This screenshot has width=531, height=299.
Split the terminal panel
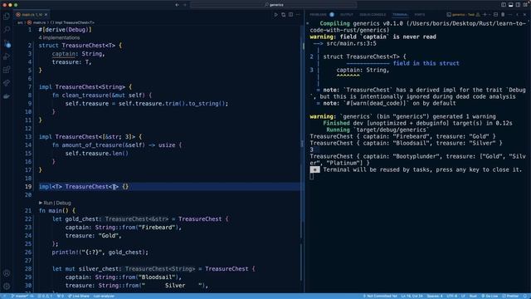click(x=496, y=15)
